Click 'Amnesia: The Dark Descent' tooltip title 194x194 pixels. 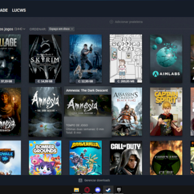[x=87, y=91]
